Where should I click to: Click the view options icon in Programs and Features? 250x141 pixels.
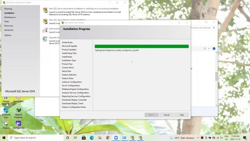pyautogui.click(x=205, y=49)
